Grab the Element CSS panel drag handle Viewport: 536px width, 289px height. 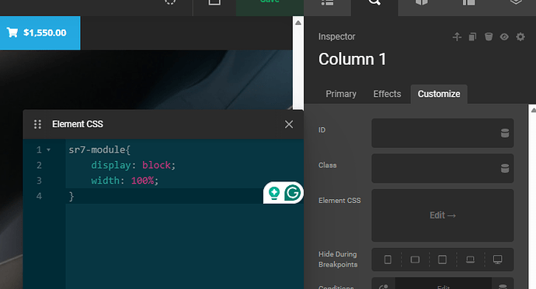pyautogui.click(x=37, y=125)
